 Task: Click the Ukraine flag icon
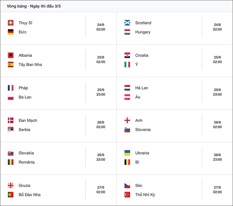127,153
